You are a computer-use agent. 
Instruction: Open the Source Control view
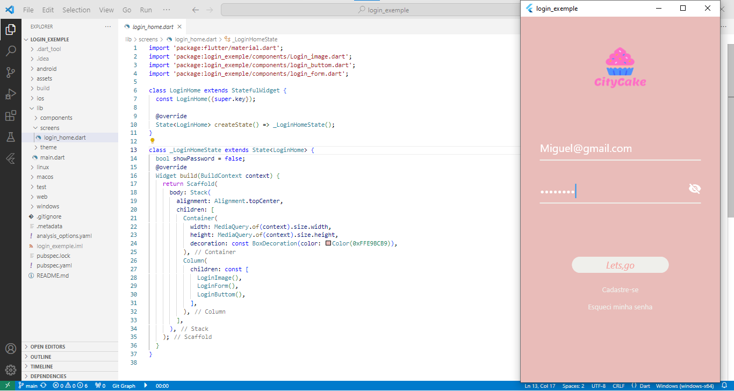tap(11, 73)
